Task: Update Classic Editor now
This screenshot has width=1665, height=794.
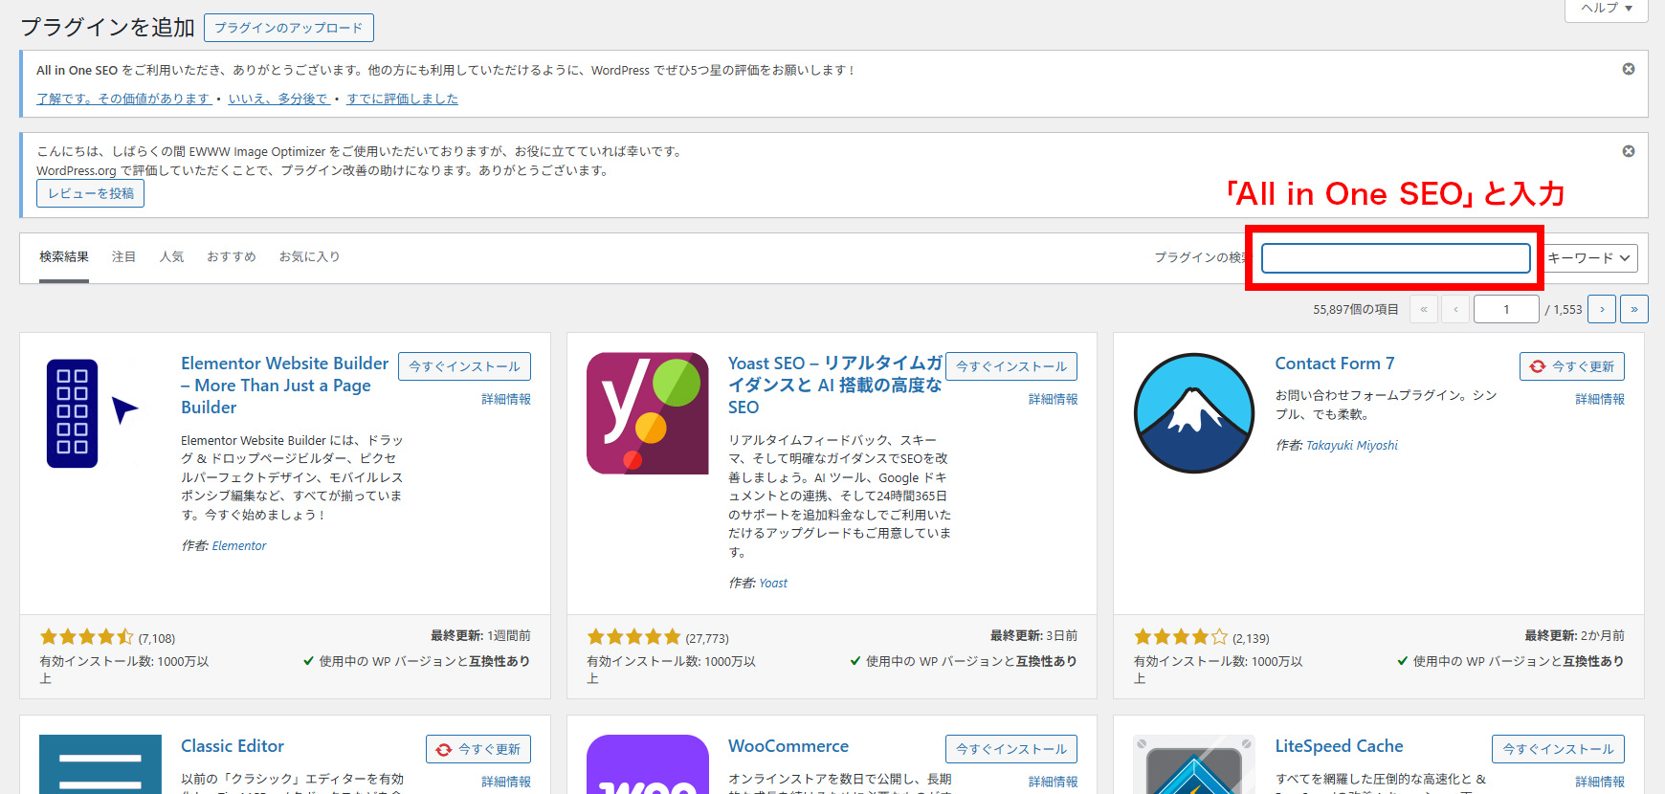Action: [478, 749]
